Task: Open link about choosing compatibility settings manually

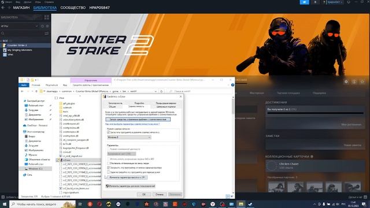Action: [x=132, y=124]
